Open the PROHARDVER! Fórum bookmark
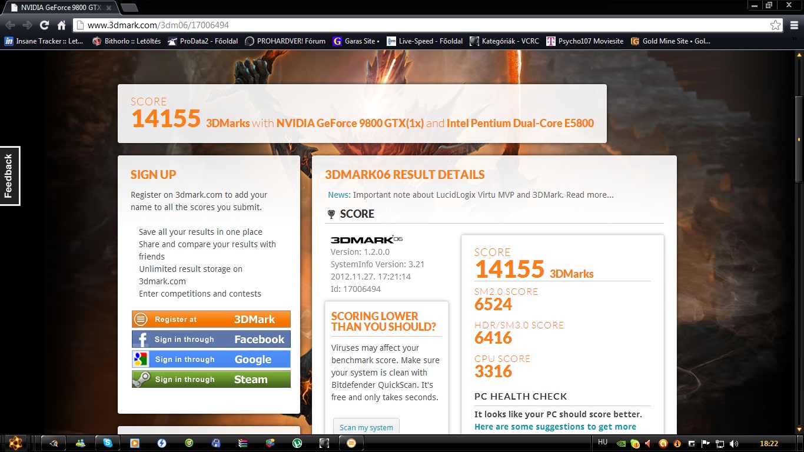 (x=285, y=41)
